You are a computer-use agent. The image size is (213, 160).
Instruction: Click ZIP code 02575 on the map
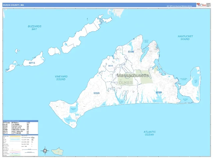click(x=110, y=66)
